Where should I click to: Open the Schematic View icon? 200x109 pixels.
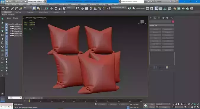165,8
